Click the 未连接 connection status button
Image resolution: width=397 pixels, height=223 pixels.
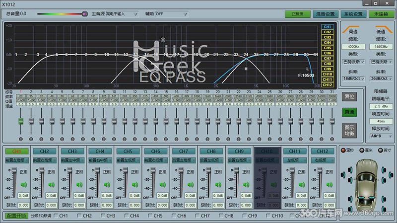[x=381, y=14]
